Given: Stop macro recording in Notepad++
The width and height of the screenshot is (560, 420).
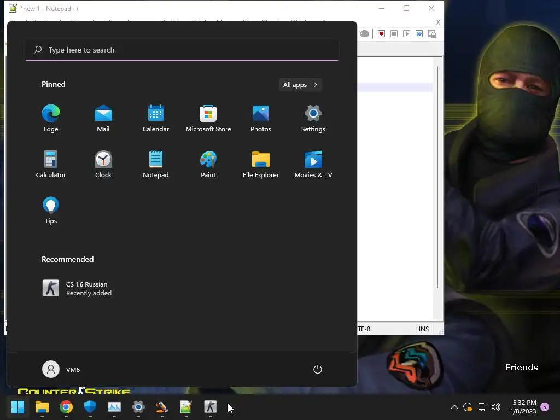Looking at the screenshot, I should [x=394, y=34].
